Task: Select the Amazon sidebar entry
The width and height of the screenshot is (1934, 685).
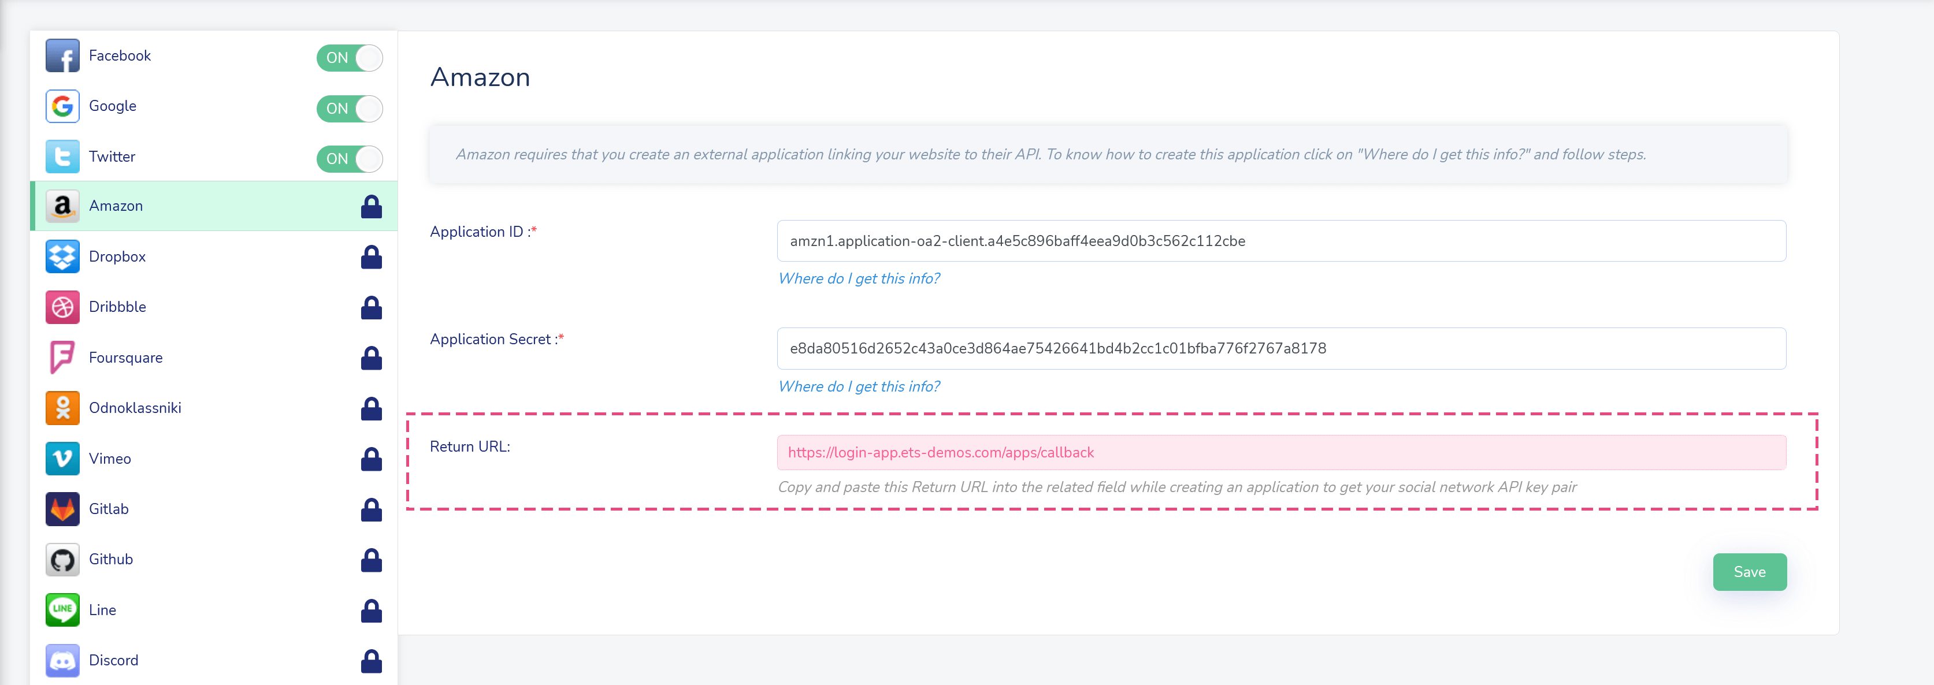Action: pos(214,206)
